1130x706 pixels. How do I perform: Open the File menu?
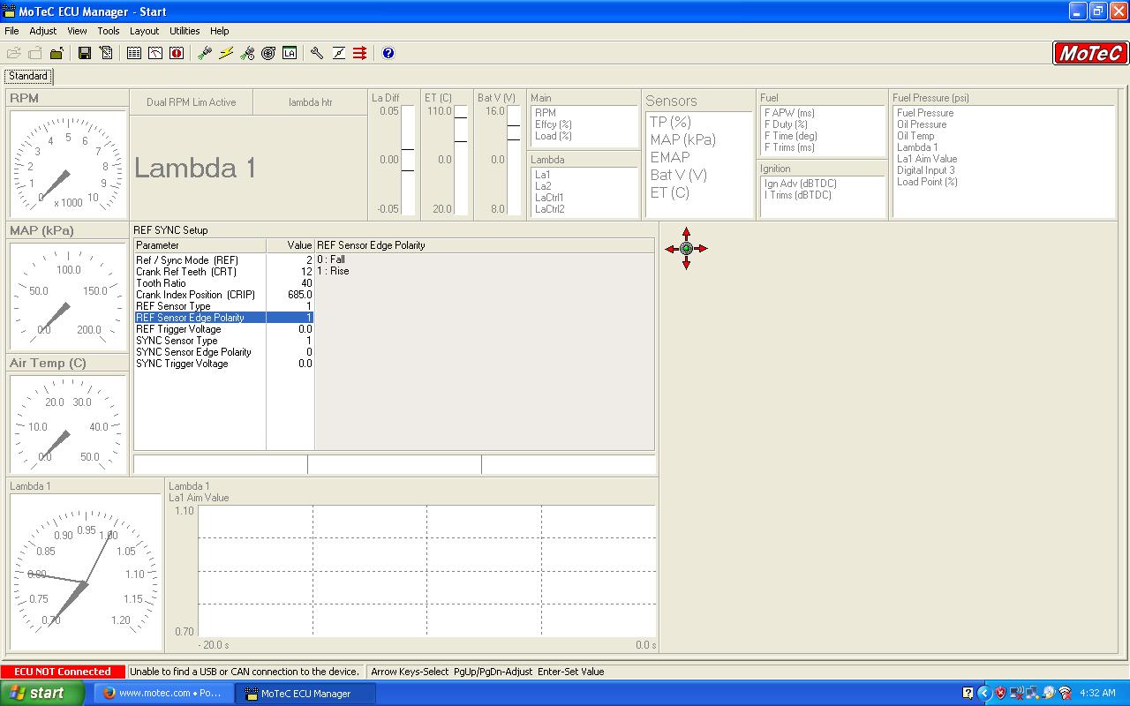[x=11, y=31]
